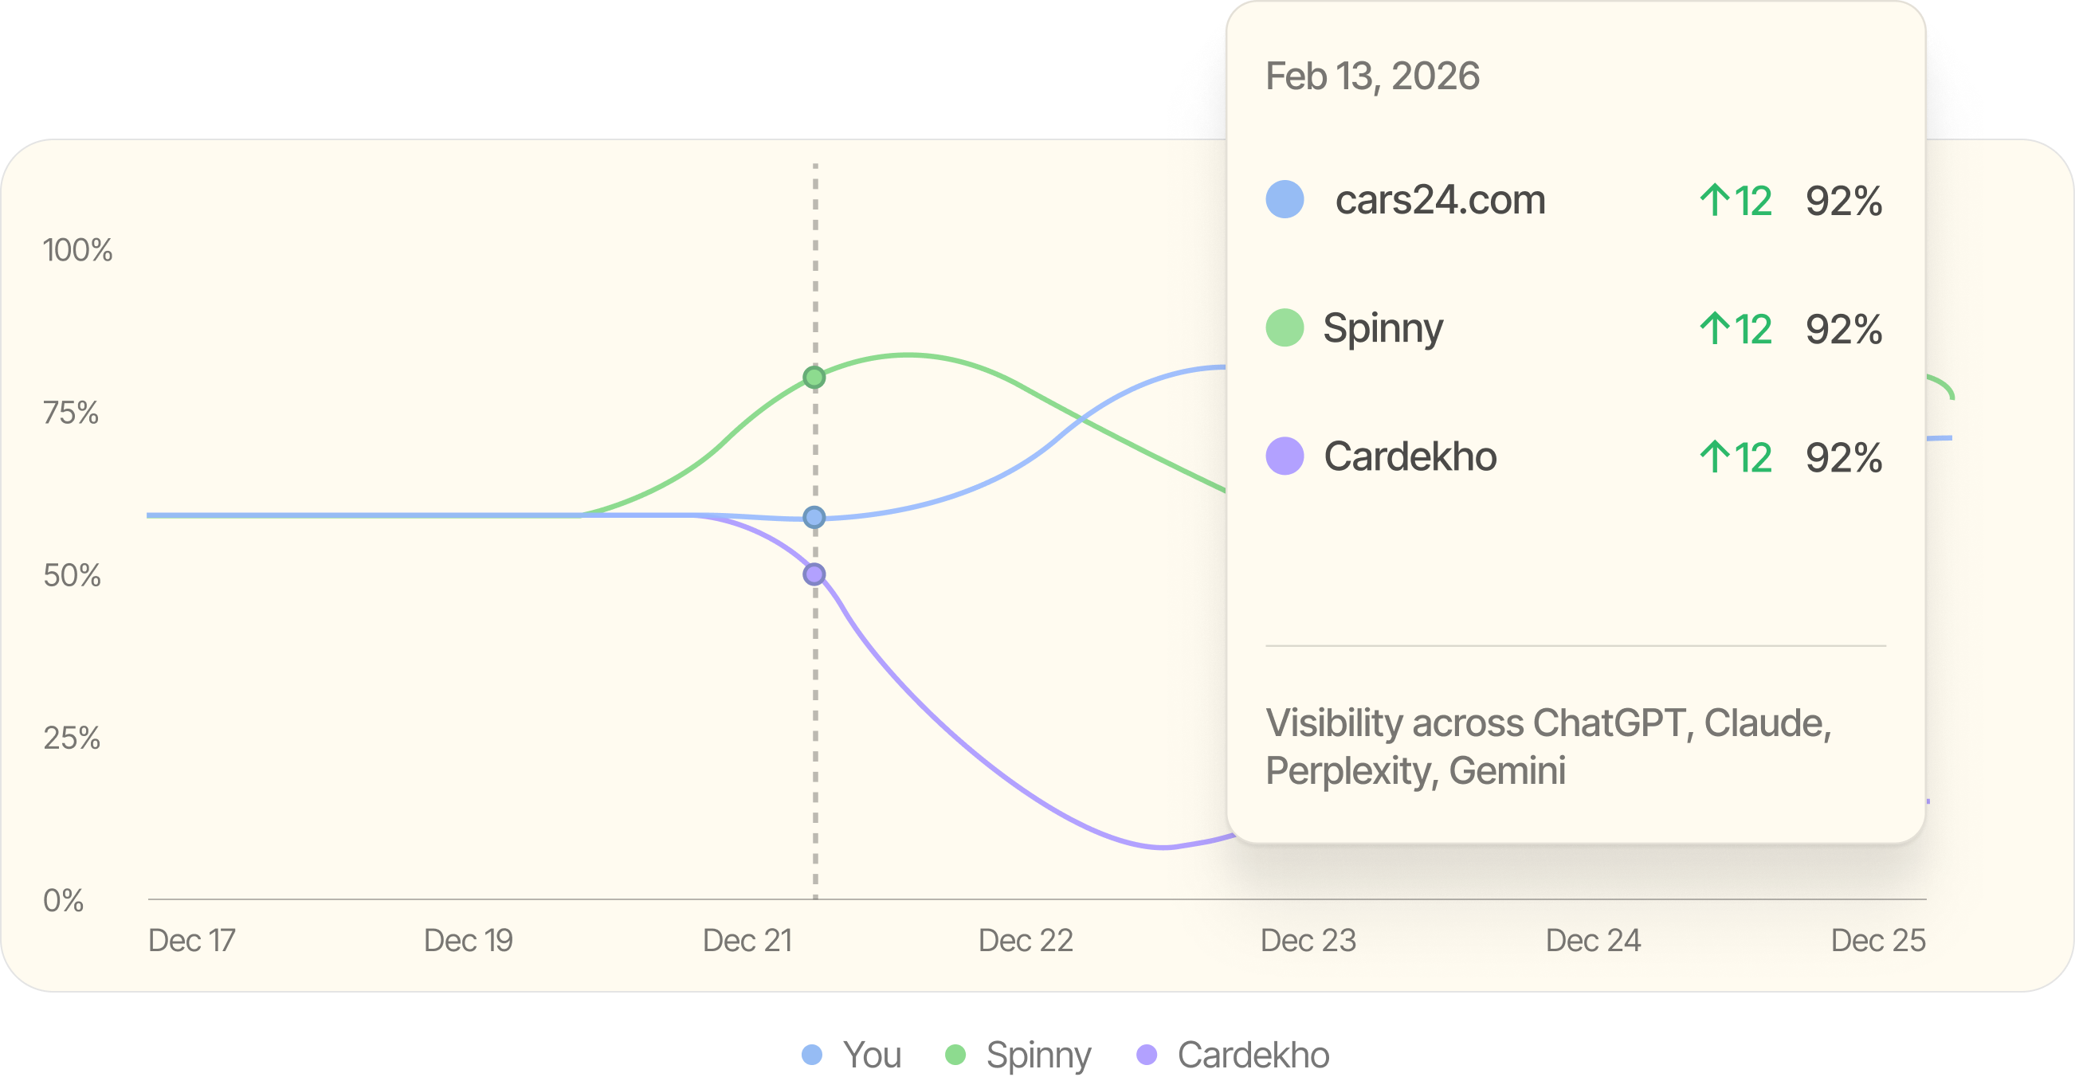Click the green up arrow beside cars24.com
The width and height of the screenshot is (2075, 1077).
pos(1714,201)
